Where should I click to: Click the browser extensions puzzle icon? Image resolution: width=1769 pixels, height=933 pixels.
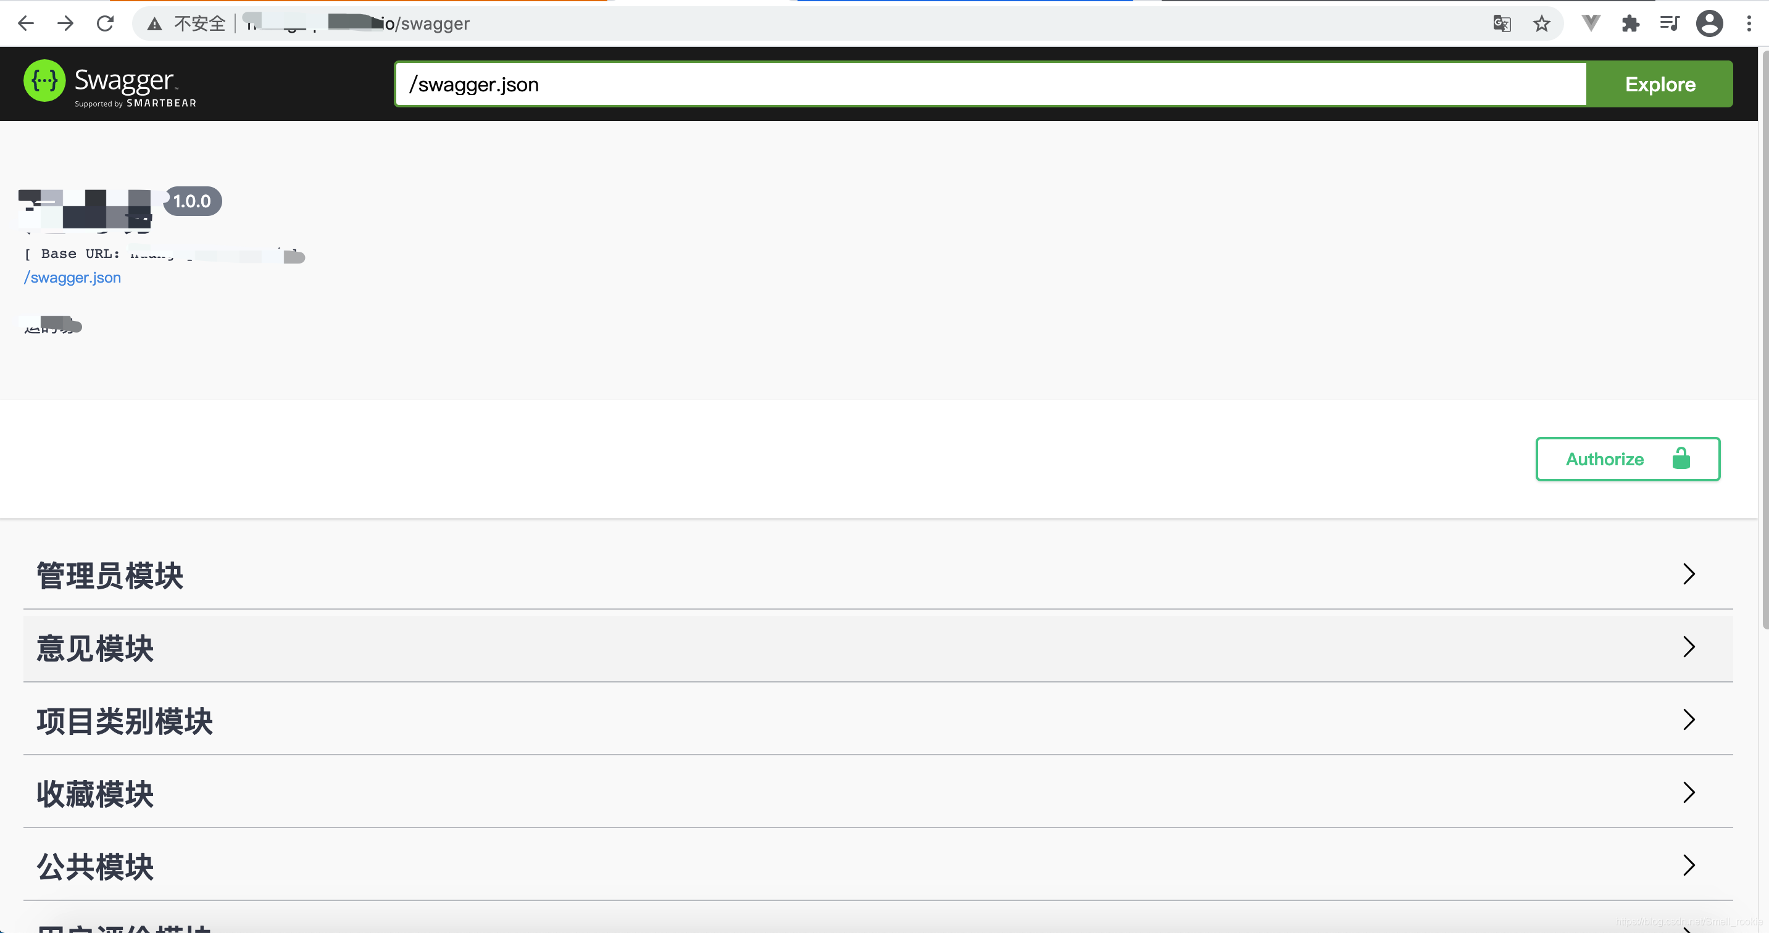tap(1630, 23)
